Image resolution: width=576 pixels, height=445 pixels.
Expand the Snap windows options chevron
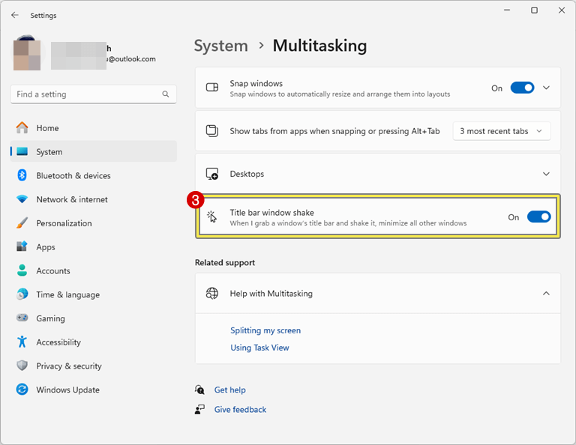546,88
